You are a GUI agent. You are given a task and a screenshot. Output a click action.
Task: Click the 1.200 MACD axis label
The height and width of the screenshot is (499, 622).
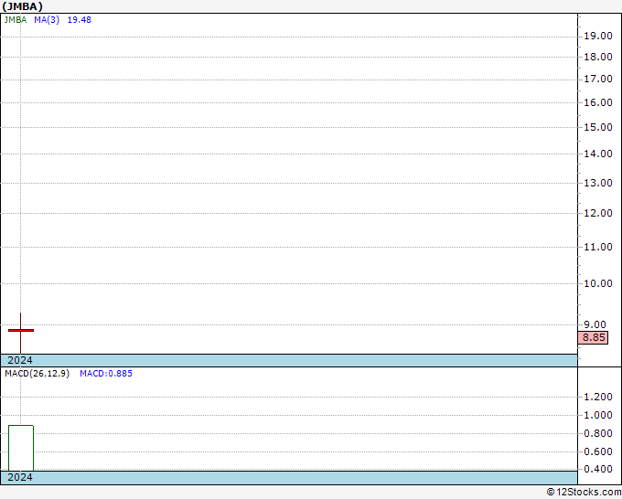598,398
